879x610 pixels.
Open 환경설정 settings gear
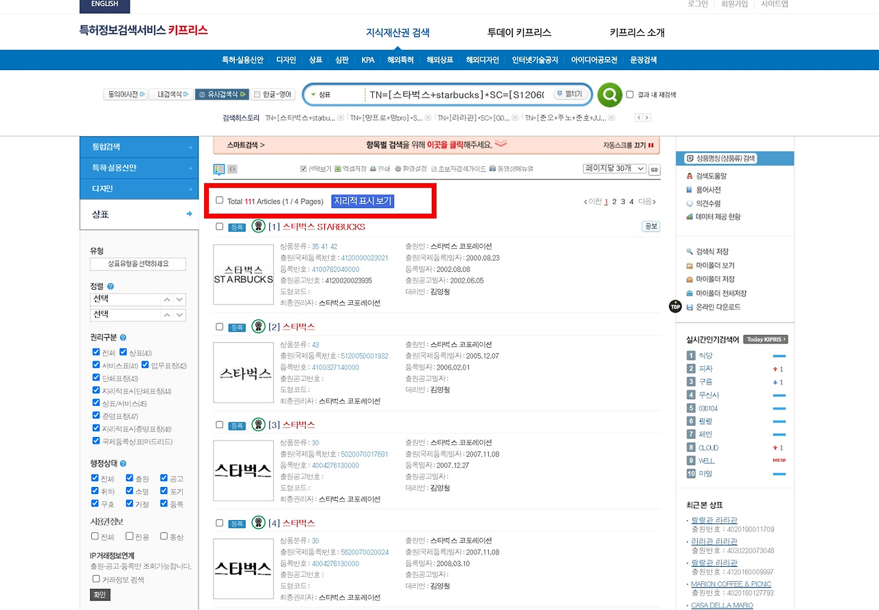coord(411,169)
